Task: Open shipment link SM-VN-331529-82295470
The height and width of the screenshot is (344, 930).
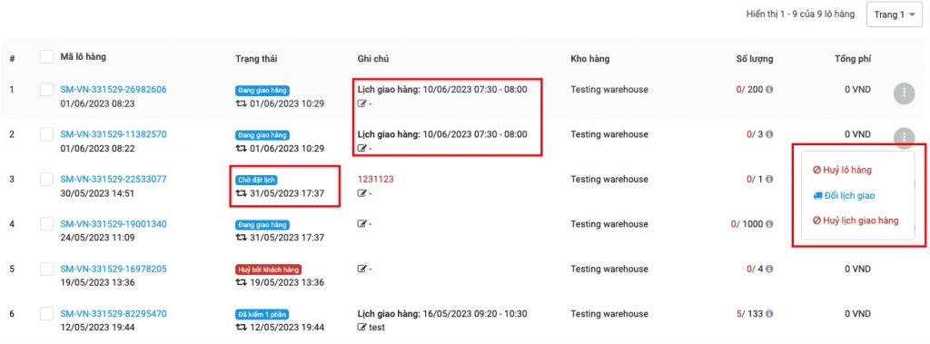Action: click(114, 314)
